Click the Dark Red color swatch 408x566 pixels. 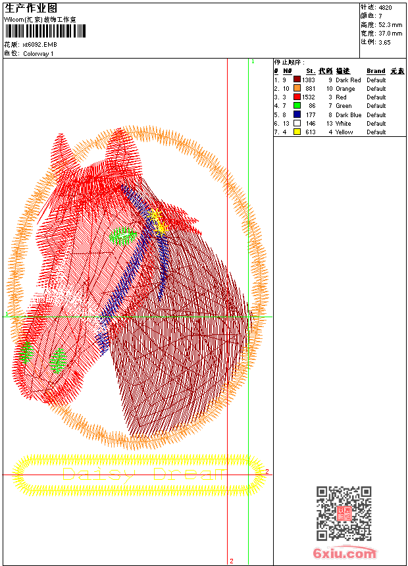297,80
